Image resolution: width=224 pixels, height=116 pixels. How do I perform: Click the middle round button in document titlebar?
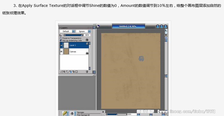[x=162, y=26]
